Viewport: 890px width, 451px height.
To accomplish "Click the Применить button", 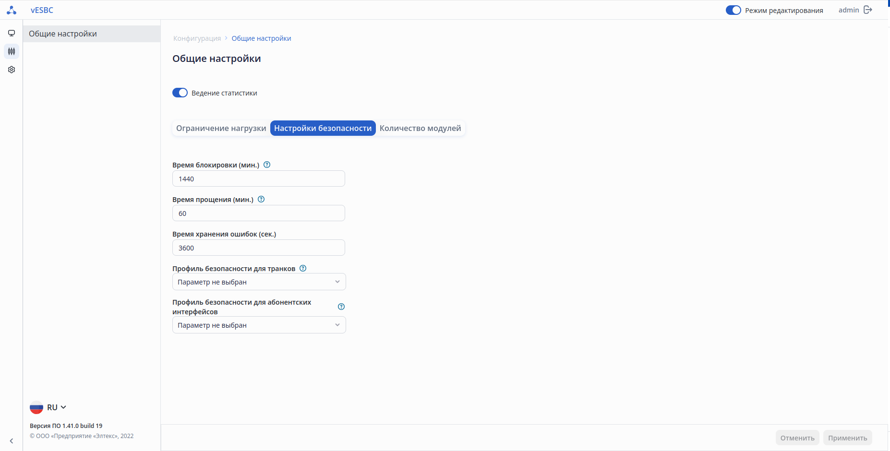I will (847, 438).
